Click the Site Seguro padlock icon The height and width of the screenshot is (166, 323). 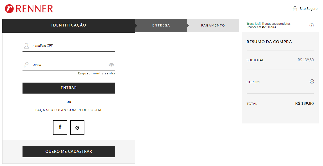tap(295, 9)
